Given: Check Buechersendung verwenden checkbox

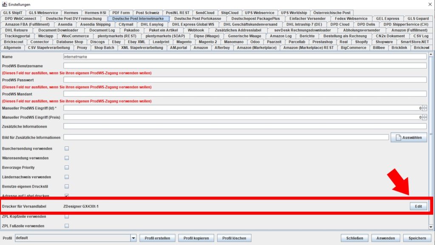Looking at the screenshot, I should point(67,148).
